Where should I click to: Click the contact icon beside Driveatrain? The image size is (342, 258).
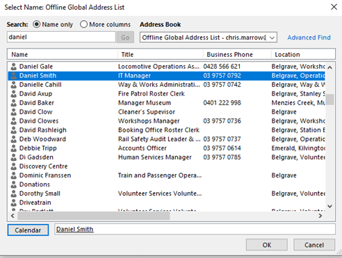coord(14,203)
